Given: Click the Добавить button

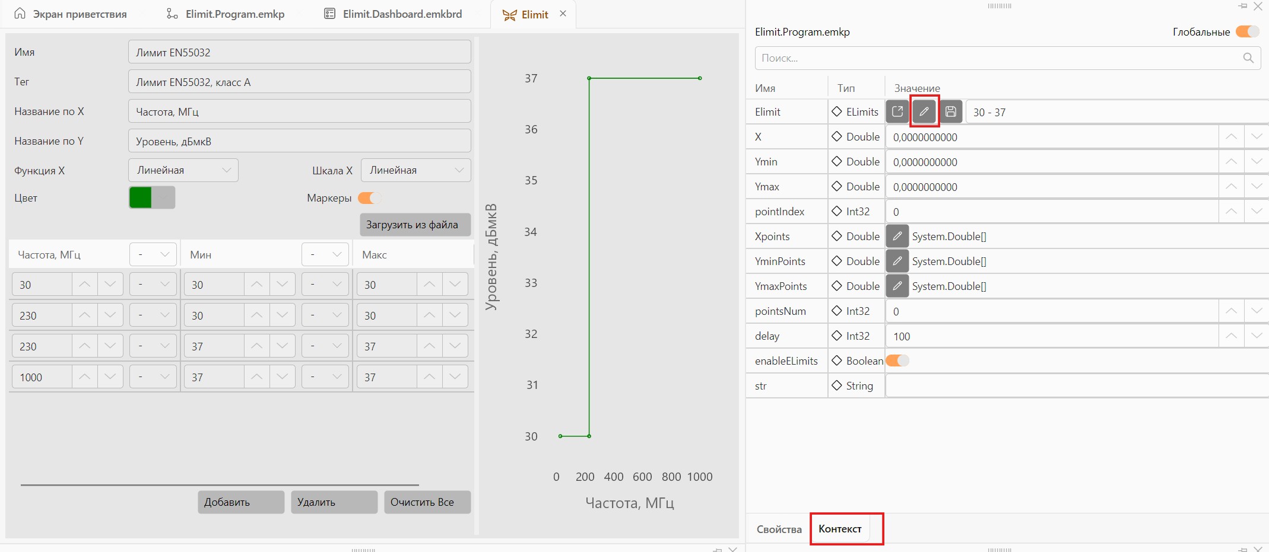Looking at the screenshot, I should [241, 502].
